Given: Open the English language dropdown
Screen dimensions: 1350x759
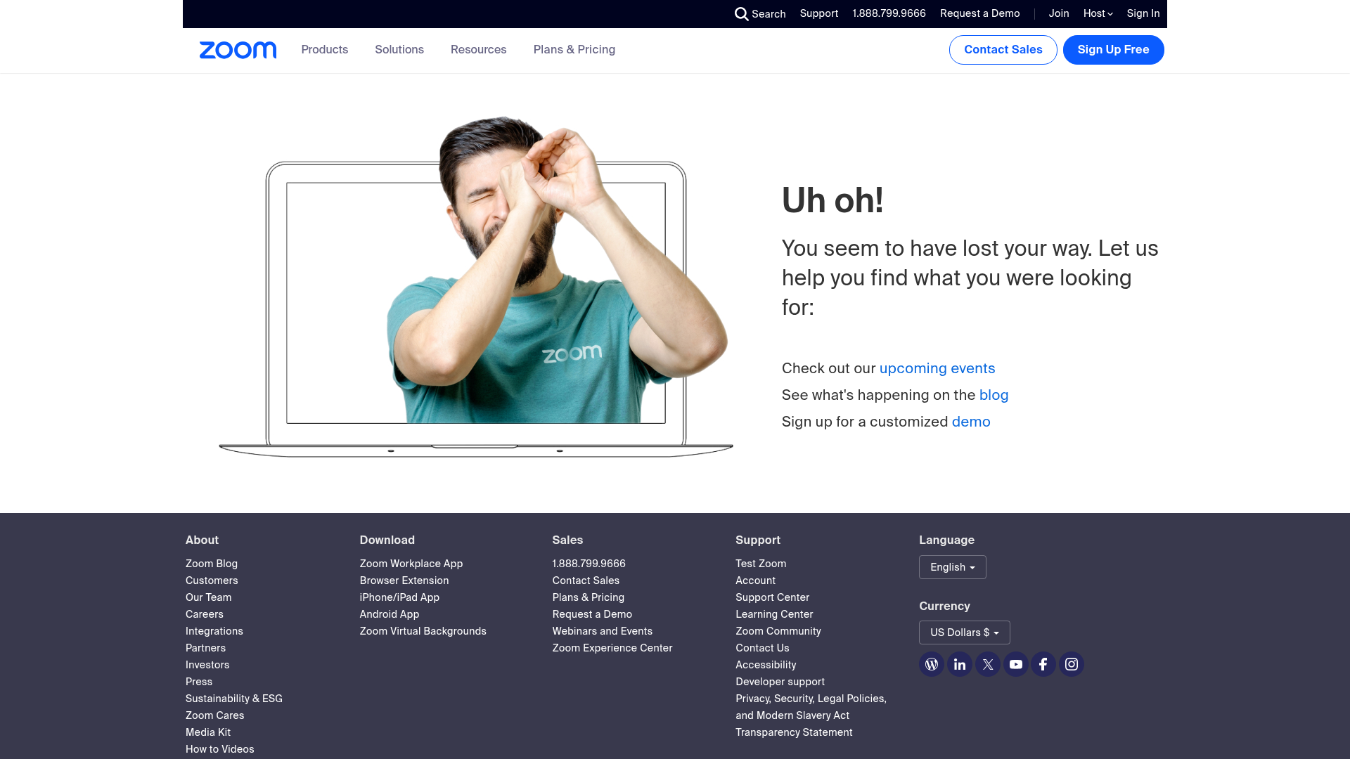Looking at the screenshot, I should click(953, 567).
